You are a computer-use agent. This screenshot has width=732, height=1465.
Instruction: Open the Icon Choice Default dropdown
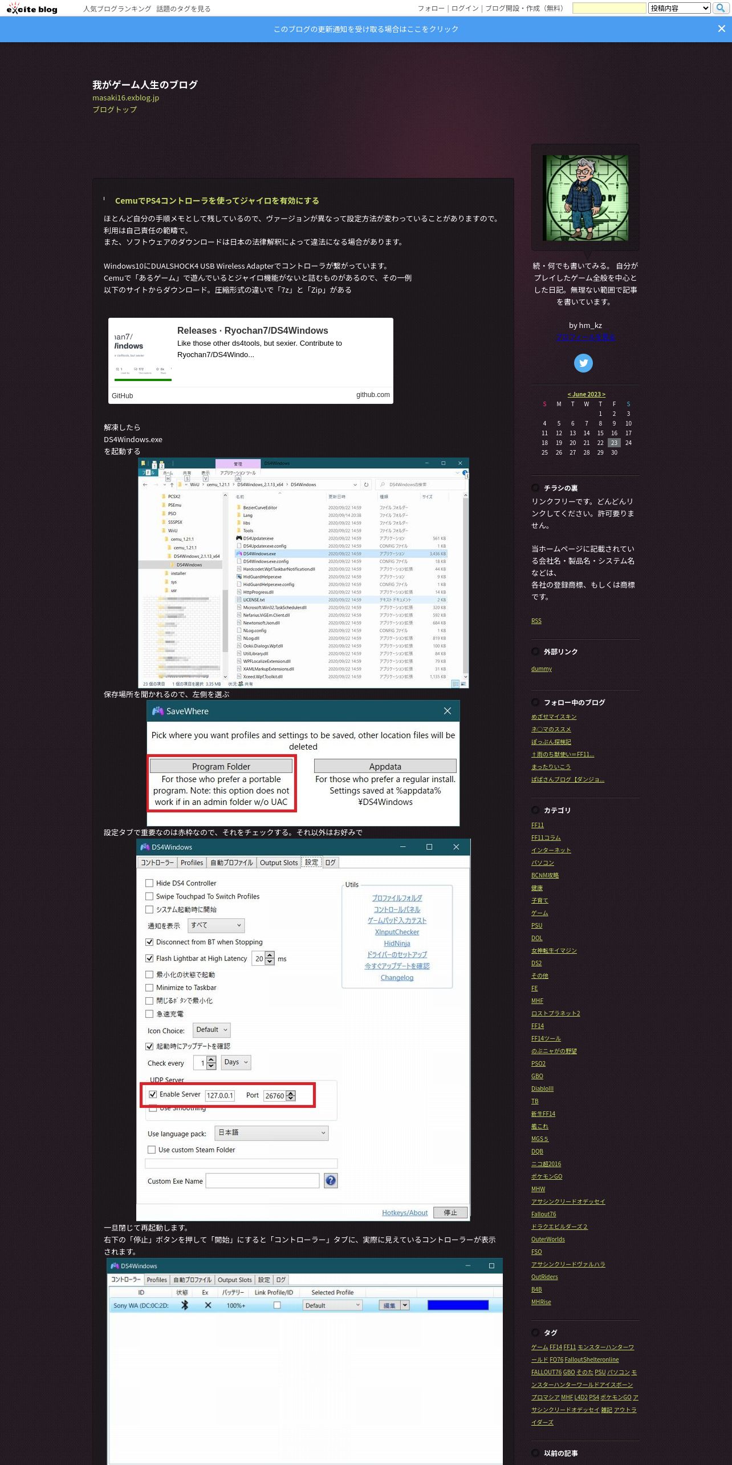pyautogui.click(x=212, y=1030)
